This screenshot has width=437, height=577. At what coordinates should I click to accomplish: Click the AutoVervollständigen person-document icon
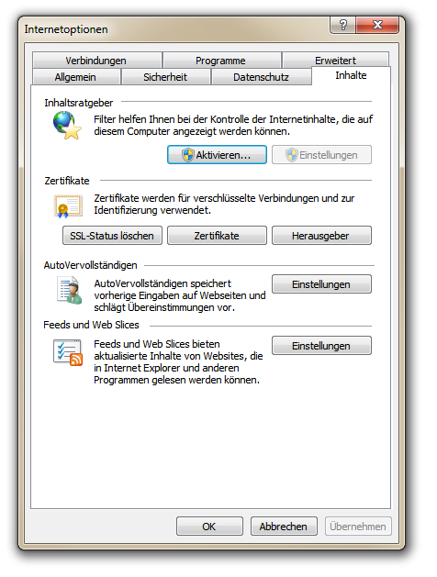point(70,291)
